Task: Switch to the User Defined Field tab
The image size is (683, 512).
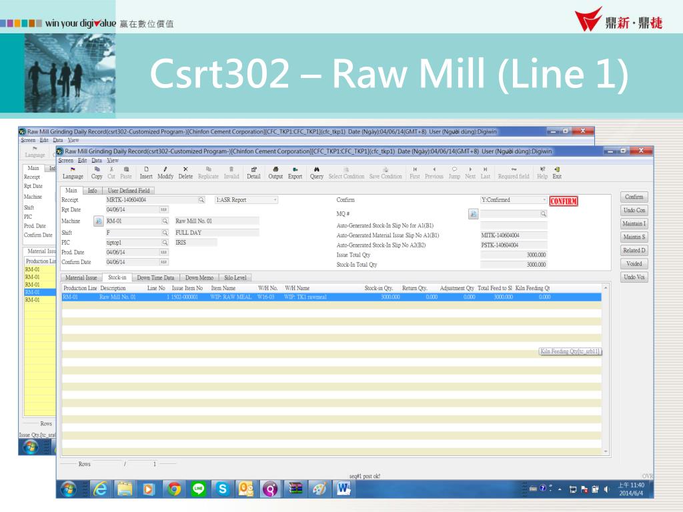Action: [129, 191]
